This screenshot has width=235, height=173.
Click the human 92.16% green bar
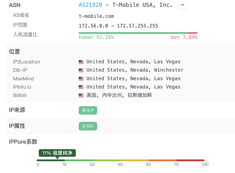133,33
